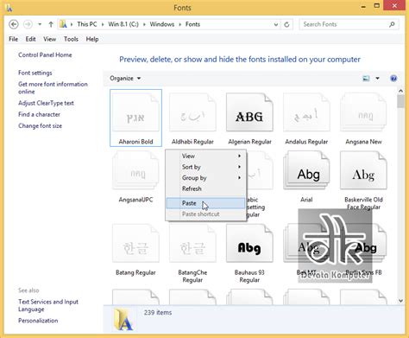Select the Bauhaus 93 Regular font icon

pos(249,244)
